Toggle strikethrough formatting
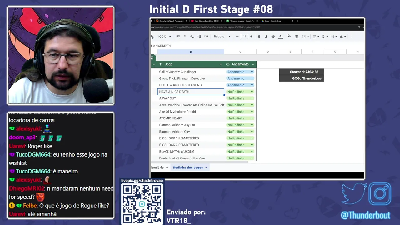Image resolution: width=400 pixels, height=225 pixels. pos(273,37)
